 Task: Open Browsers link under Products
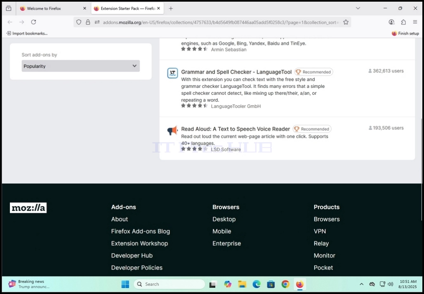[x=327, y=219]
